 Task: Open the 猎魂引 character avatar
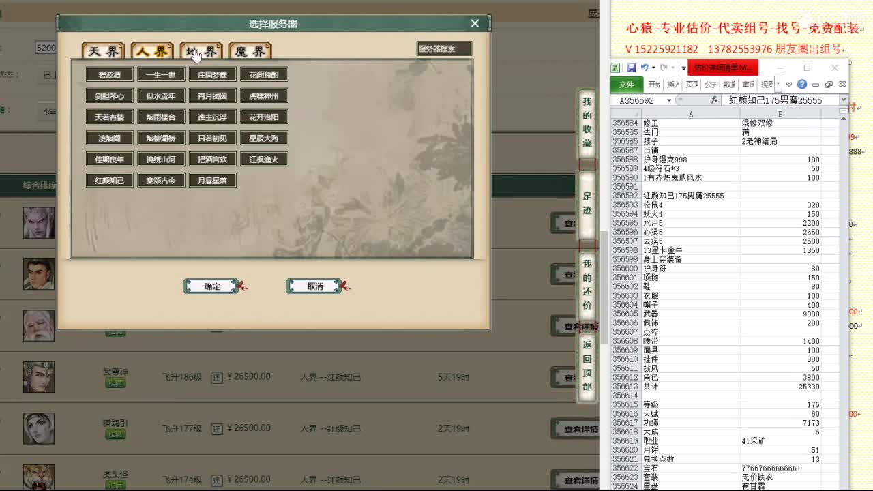(x=39, y=428)
